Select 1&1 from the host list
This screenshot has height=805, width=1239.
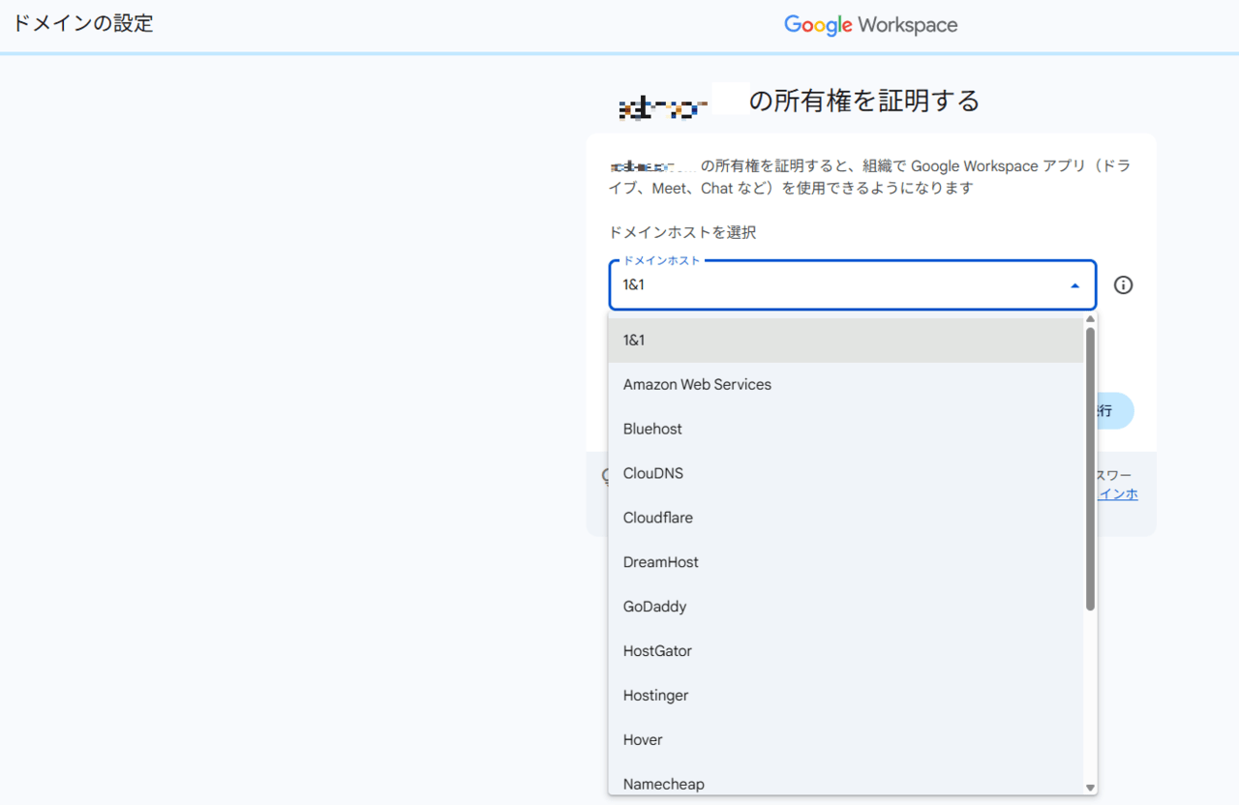[x=846, y=341]
